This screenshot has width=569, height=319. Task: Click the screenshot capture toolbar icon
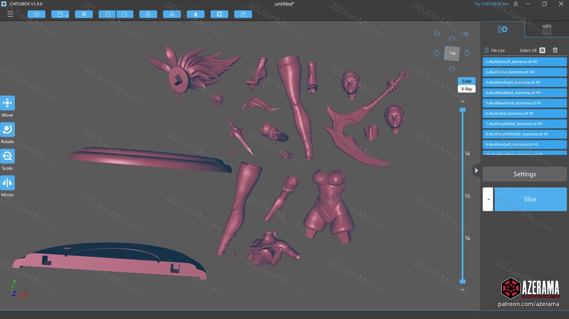(x=84, y=14)
